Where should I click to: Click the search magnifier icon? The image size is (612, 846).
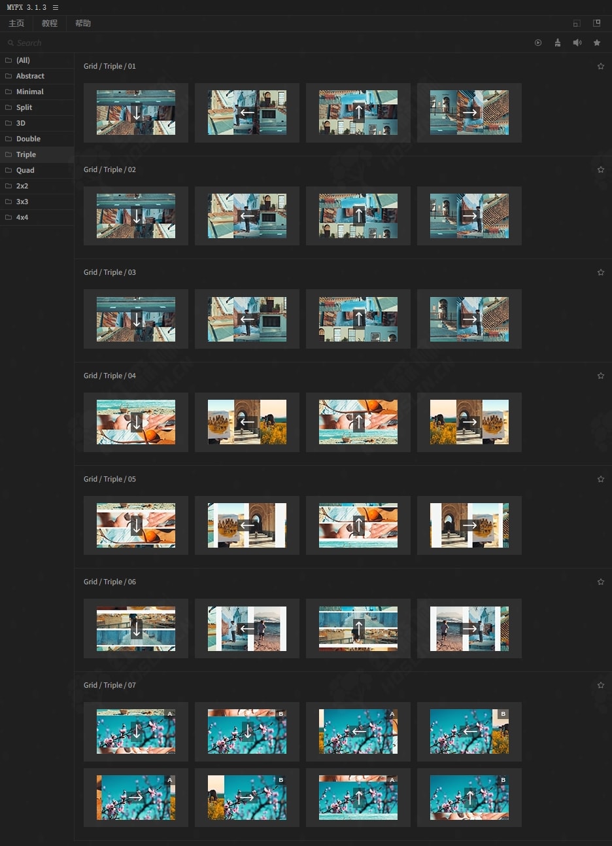point(10,43)
